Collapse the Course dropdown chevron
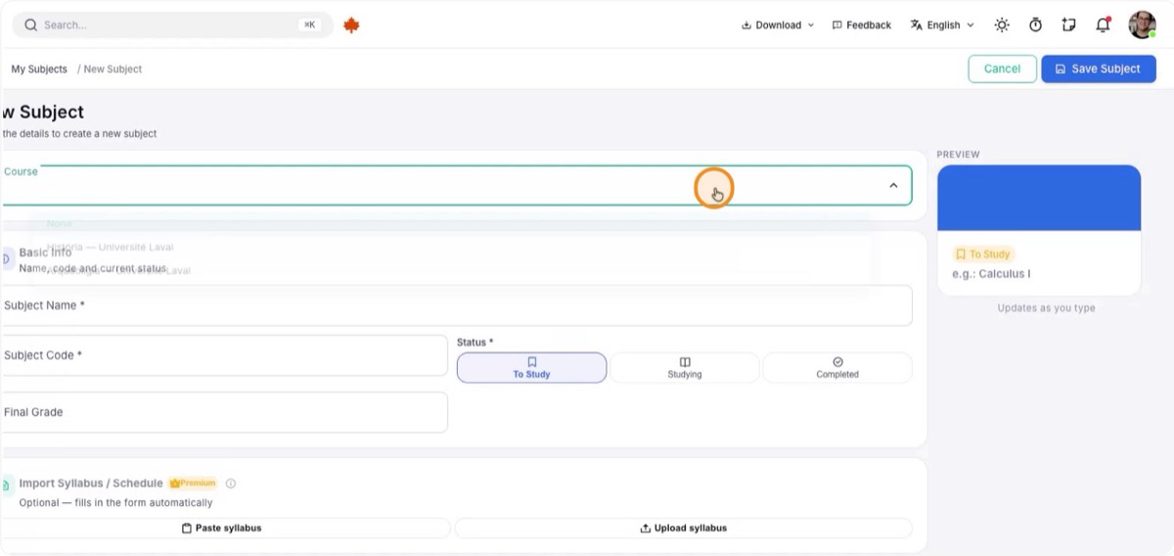The width and height of the screenshot is (1174, 556). click(893, 185)
